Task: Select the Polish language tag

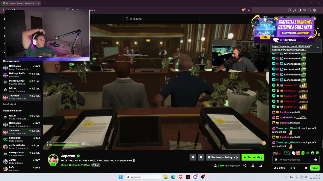Action: [96, 165]
